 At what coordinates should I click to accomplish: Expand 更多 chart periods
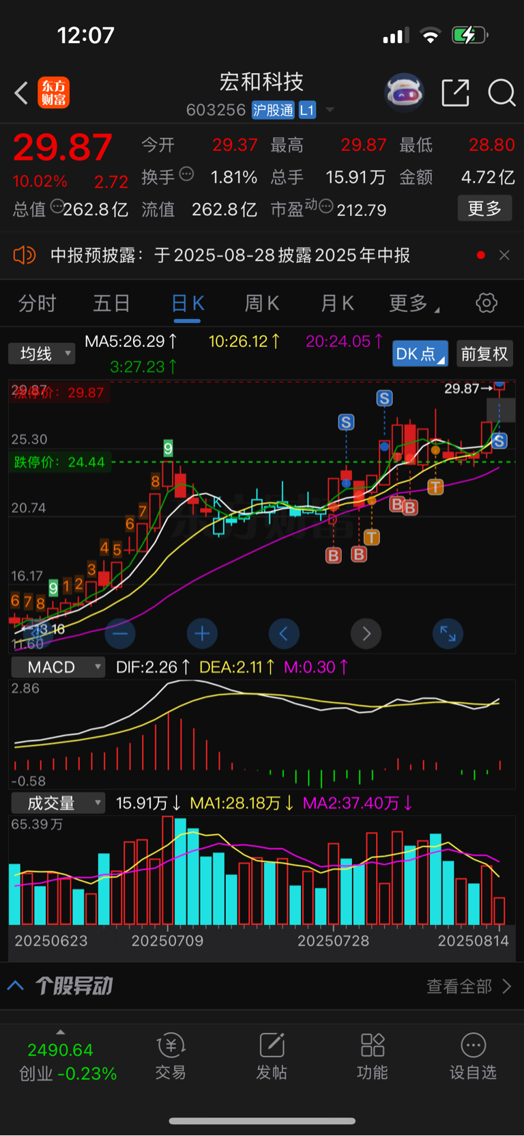coord(413,303)
